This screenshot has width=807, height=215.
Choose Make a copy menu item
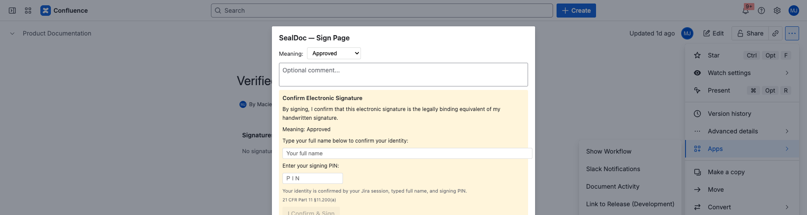[x=742, y=172]
